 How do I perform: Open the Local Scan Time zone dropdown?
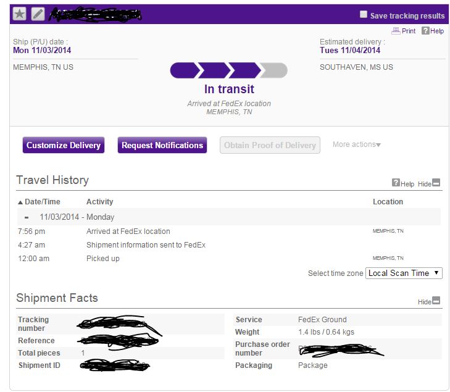tap(404, 273)
